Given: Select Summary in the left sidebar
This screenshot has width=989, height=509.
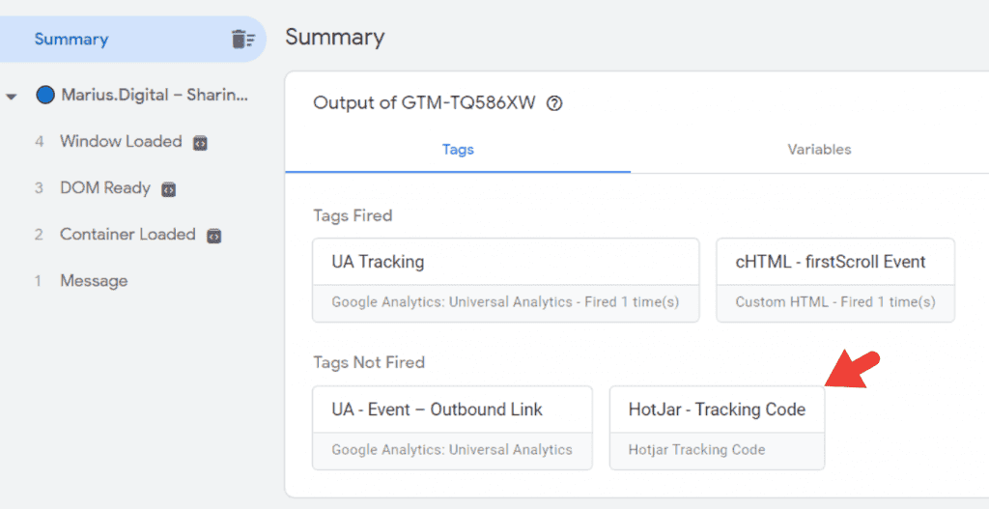Looking at the screenshot, I should [71, 40].
